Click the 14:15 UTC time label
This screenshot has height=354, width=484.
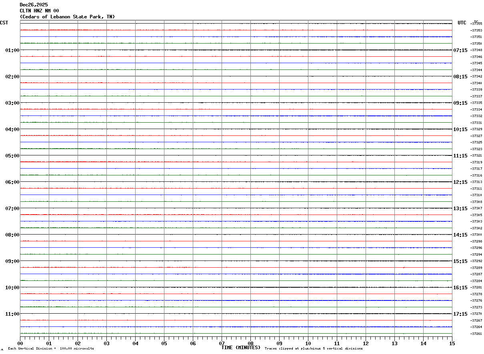point(460,235)
